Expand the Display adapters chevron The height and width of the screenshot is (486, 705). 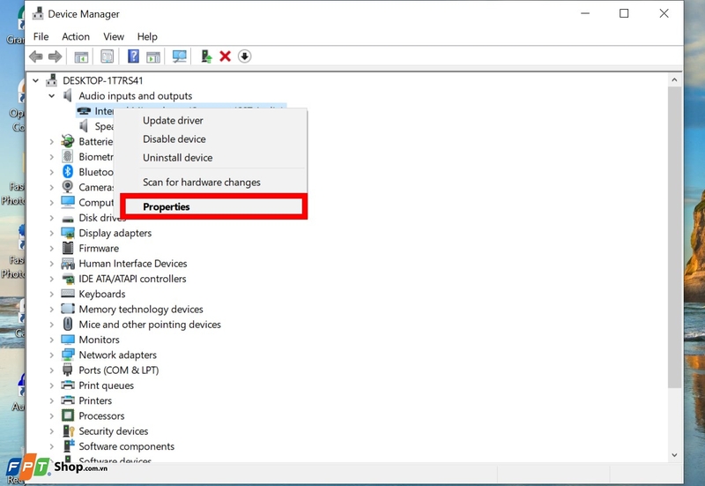pos(52,233)
